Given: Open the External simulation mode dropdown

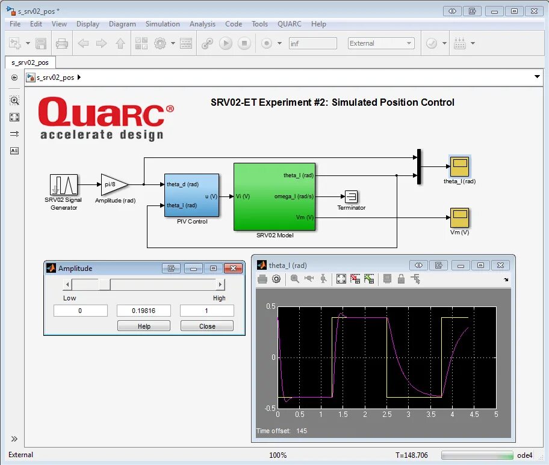Looking at the screenshot, I should coord(381,43).
